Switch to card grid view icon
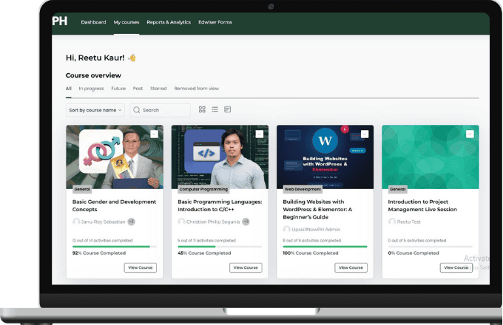The height and width of the screenshot is (325, 503). (202, 109)
